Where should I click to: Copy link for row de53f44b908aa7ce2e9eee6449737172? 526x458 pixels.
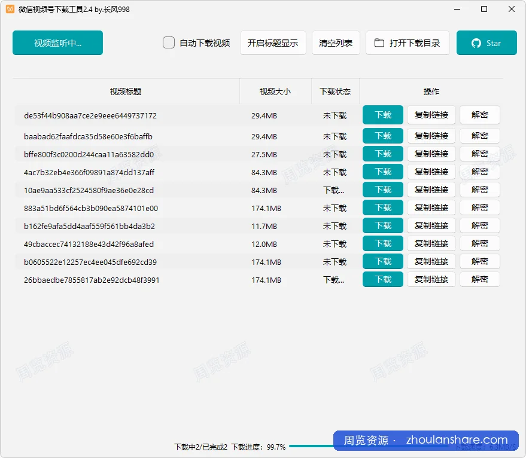tap(431, 115)
